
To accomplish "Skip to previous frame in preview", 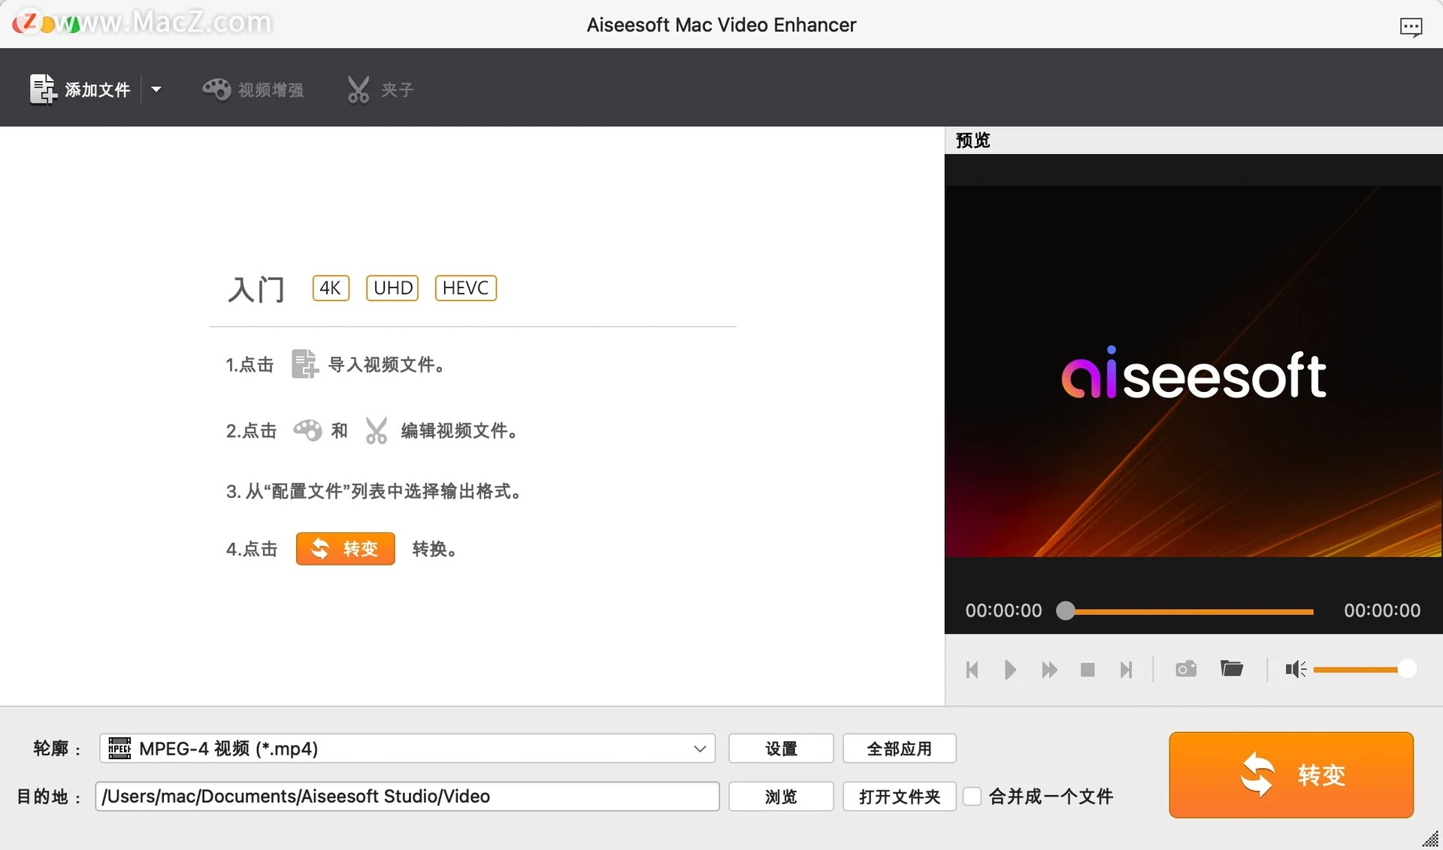I will coord(972,669).
